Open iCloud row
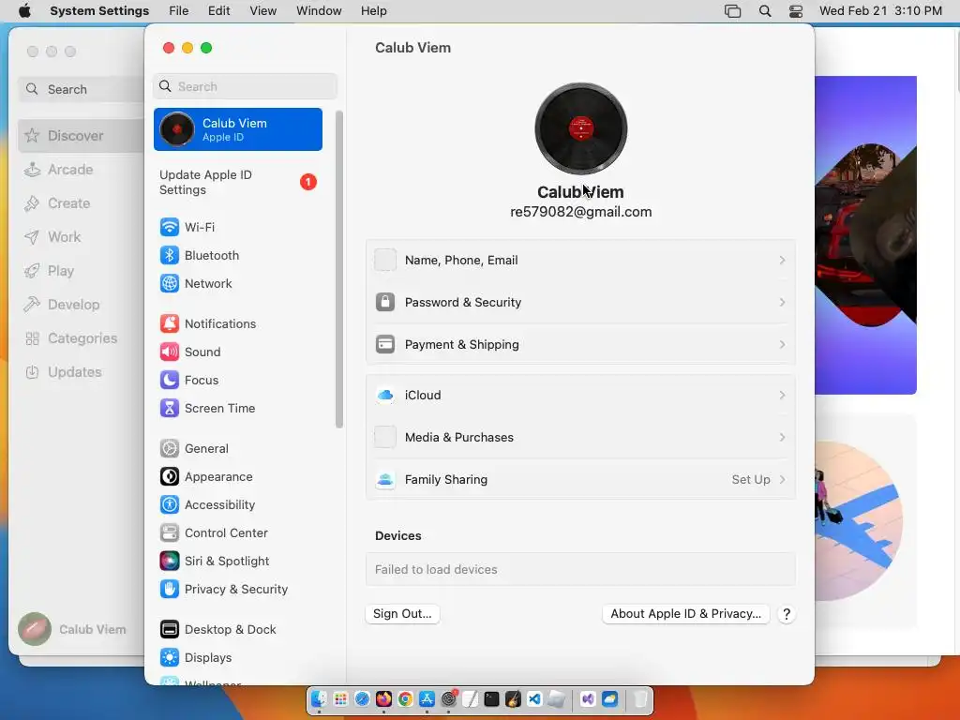The width and height of the screenshot is (960, 720). click(580, 396)
